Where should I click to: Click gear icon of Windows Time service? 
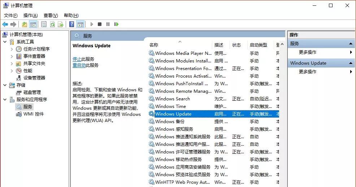151,106
